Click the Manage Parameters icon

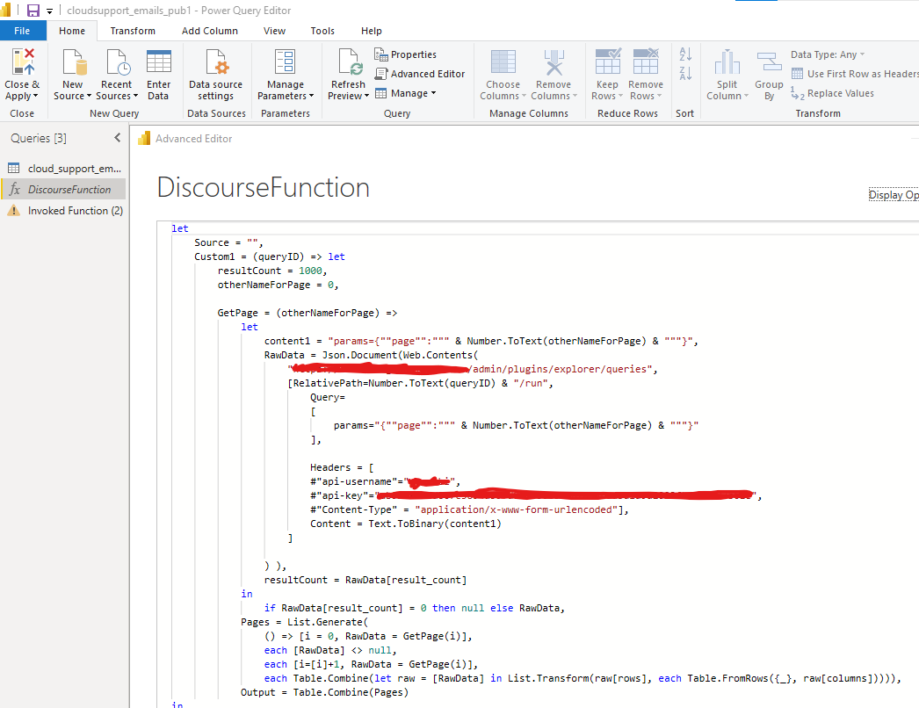(285, 62)
